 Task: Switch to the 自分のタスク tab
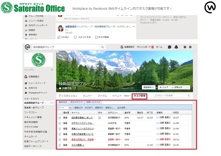(x=76, y=102)
